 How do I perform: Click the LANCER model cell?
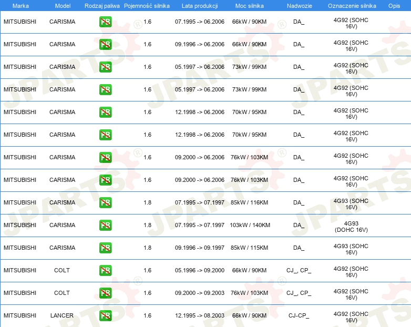coord(62,315)
